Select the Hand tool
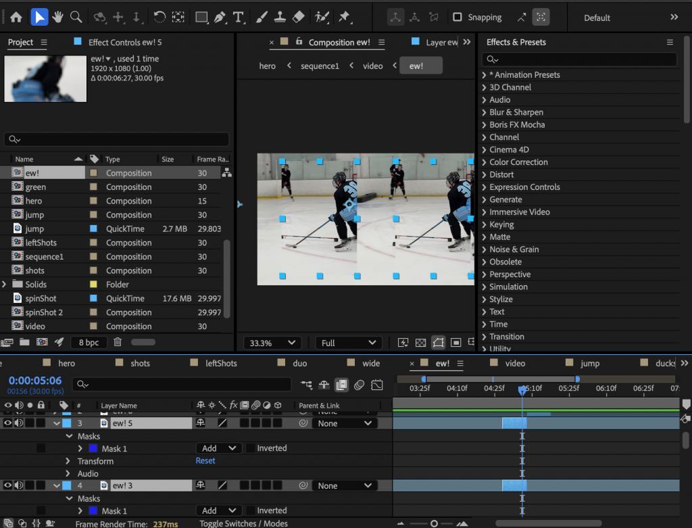 coord(57,17)
